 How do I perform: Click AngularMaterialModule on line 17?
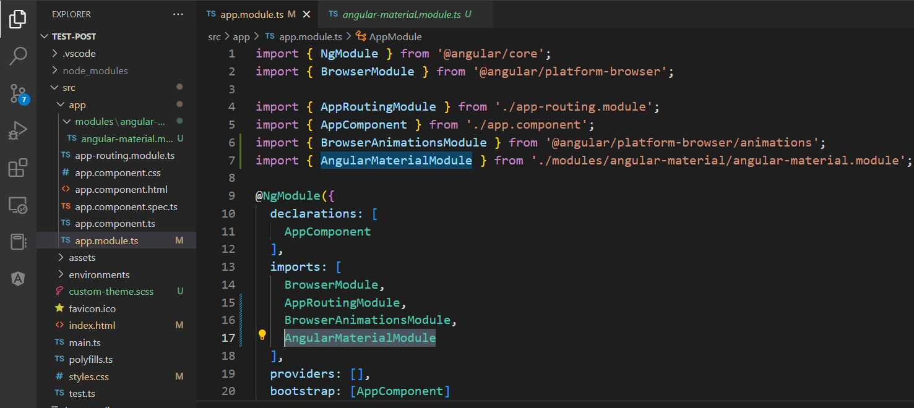tap(360, 338)
